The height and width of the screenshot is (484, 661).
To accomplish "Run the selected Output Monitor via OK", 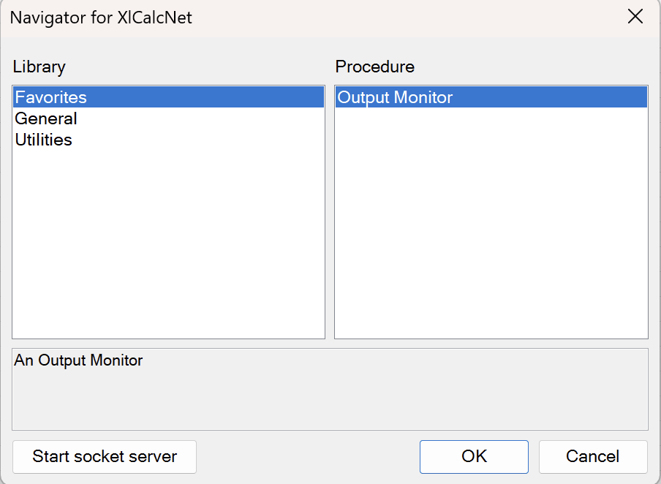I will [x=474, y=457].
